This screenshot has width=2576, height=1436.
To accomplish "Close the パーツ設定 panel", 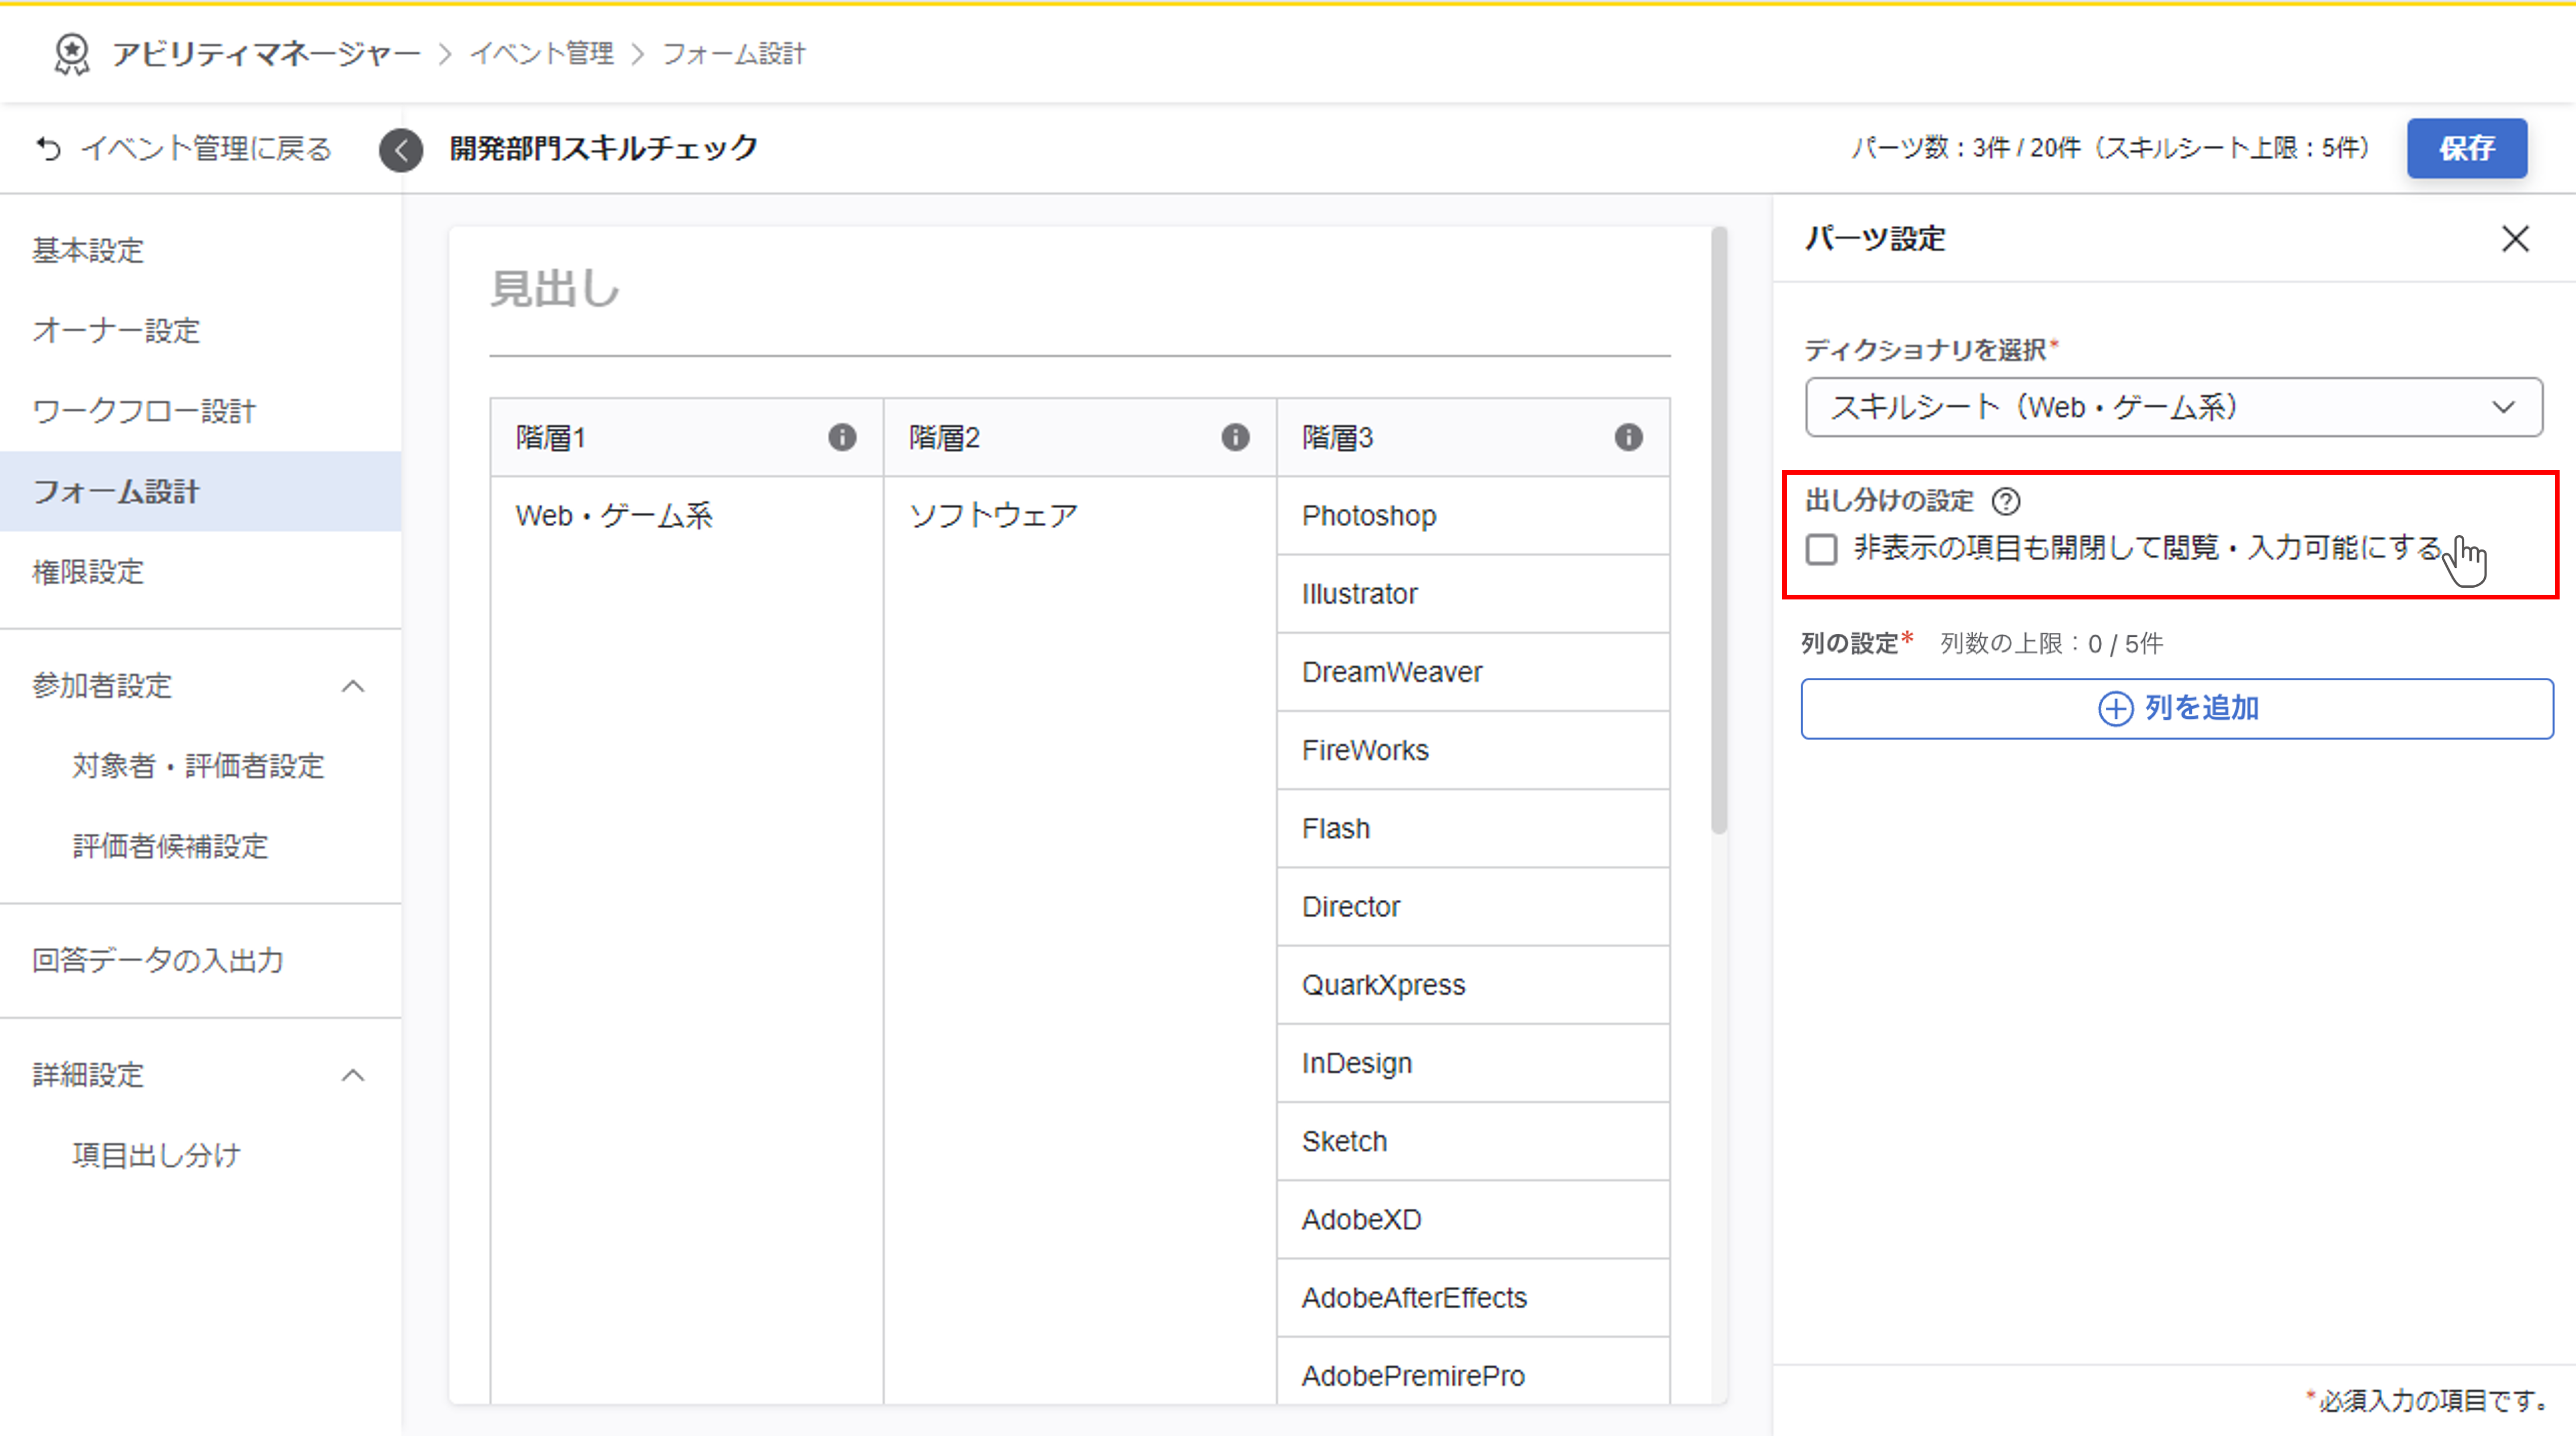I will pos(2515,239).
